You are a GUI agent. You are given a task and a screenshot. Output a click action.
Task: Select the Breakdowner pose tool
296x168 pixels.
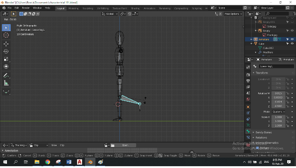click(6, 92)
